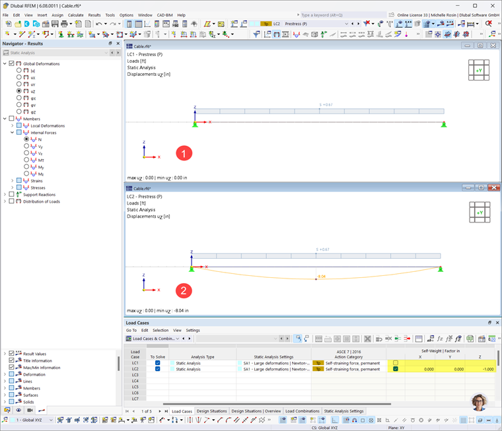
Task: Toggle LC1 To Solve checkbox
Action: coord(157,363)
